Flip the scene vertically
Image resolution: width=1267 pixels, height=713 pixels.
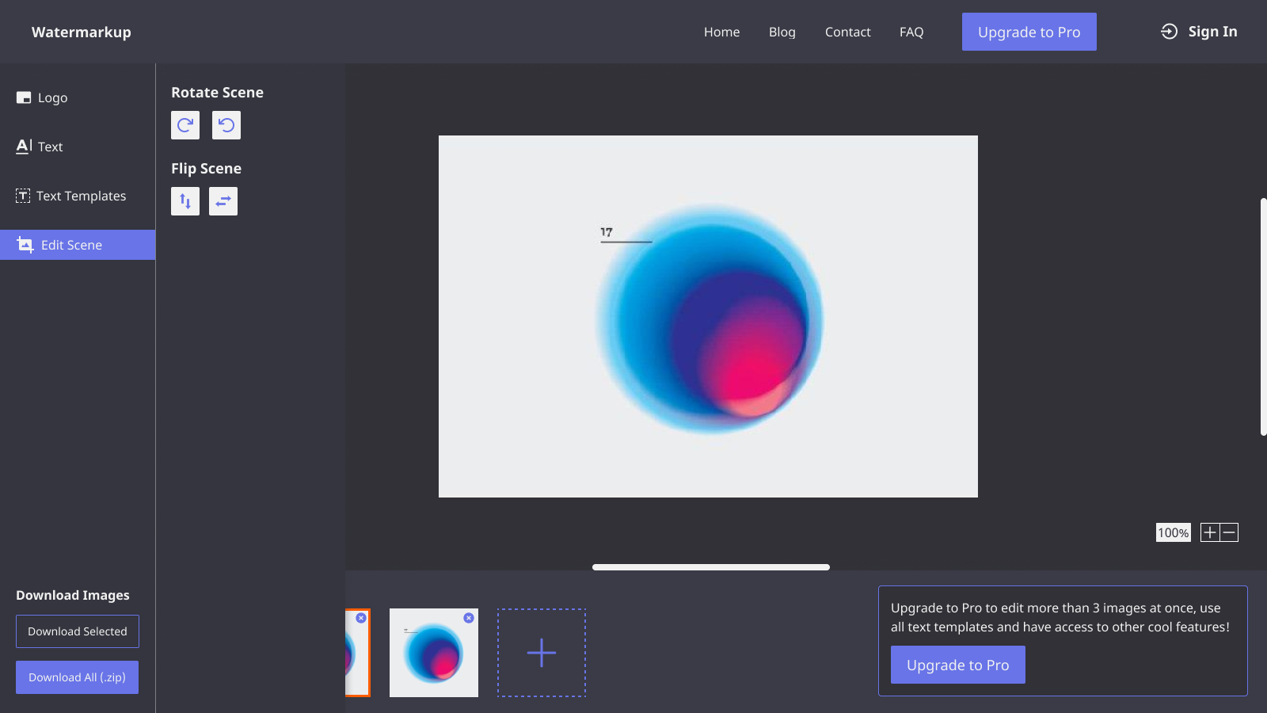[x=185, y=201]
